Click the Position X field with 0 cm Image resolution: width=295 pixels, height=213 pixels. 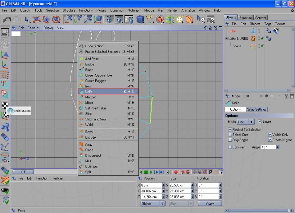(151, 185)
